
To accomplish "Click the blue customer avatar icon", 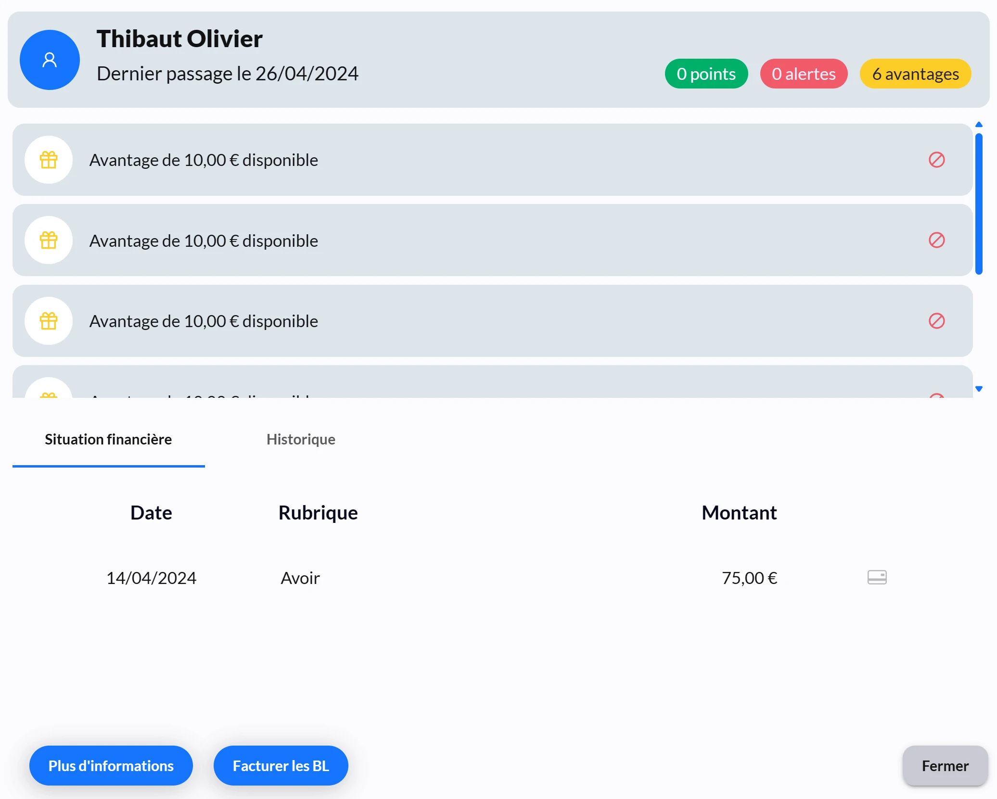I will tap(50, 60).
